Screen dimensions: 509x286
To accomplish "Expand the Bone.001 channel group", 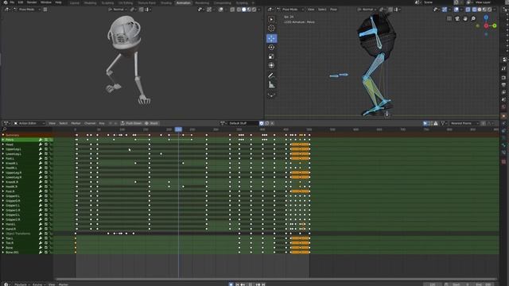I will pyautogui.click(x=3, y=253).
